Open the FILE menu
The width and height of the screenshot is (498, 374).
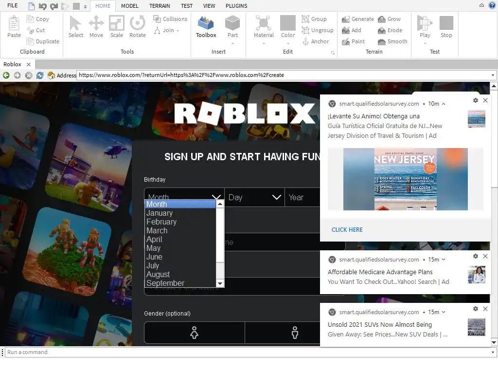[12, 5]
